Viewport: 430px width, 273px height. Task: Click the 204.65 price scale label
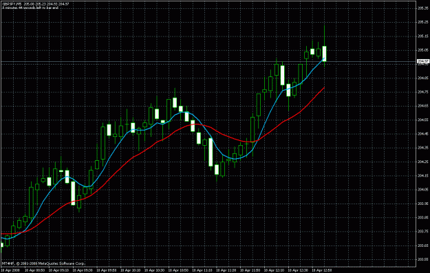pos(423,106)
